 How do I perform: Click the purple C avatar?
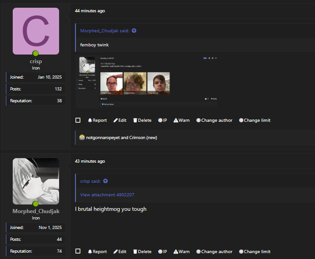coord(36,31)
